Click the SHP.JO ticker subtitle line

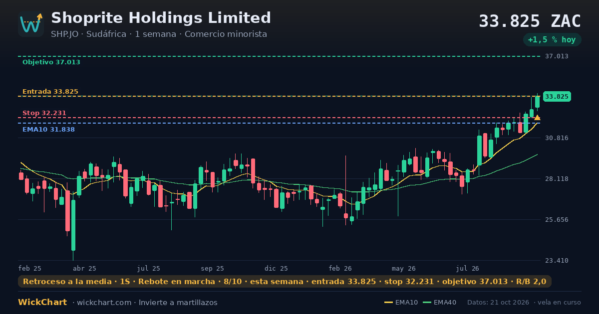point(159,34)
